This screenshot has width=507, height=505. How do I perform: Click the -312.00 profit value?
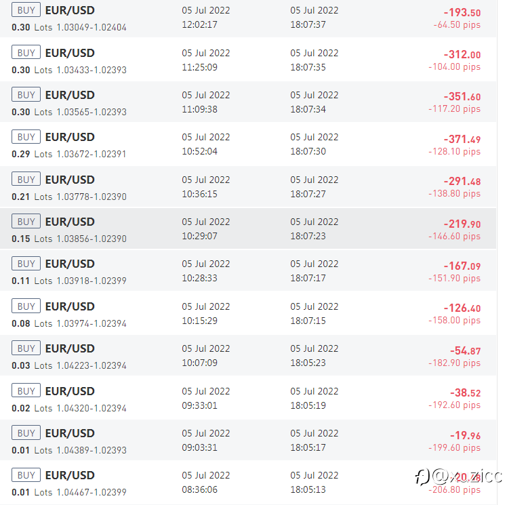pos(462,54)
